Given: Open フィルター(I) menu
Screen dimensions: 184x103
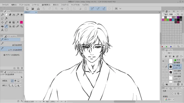Looking at the screenshot, I should [65, 5].
